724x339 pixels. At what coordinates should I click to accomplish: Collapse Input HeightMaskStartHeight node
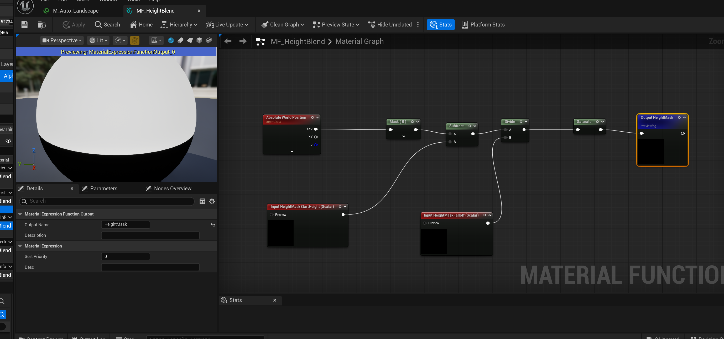(x=345, y=207)
